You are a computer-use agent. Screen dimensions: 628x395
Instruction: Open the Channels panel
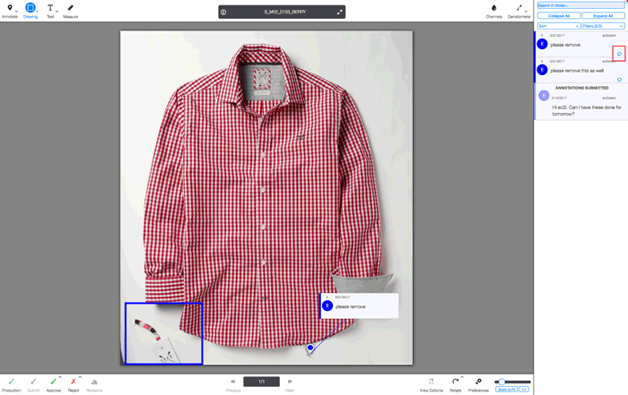click(x=493, y=8)
